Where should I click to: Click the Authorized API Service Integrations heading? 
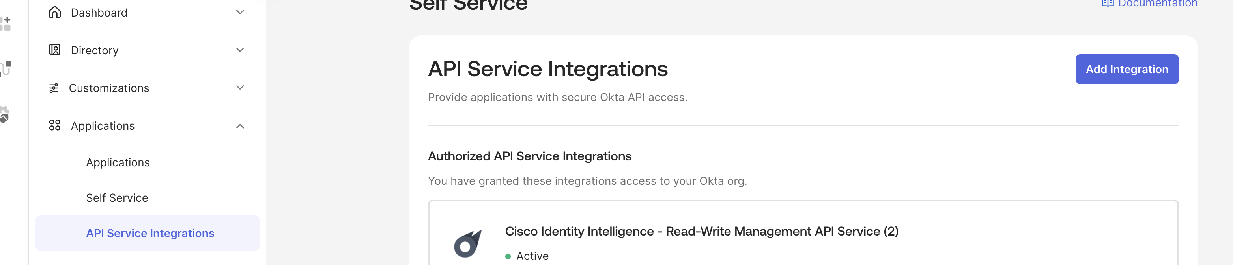529,156
